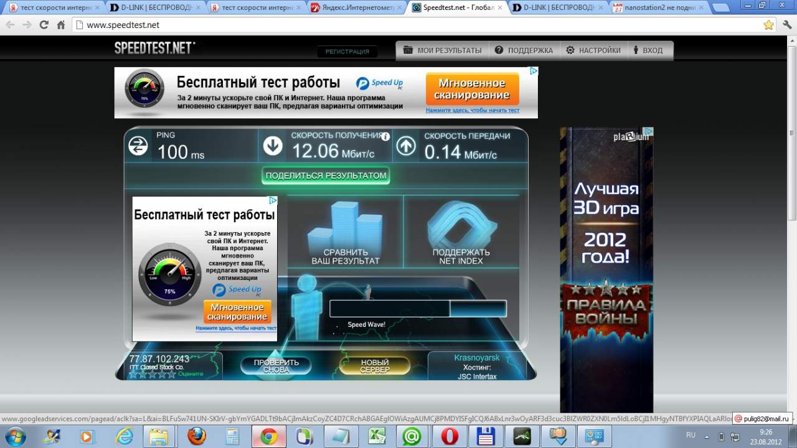The width and height of the screenshot is (797, 448).
Task: Switch to the nanostation2 tab
Action: [658, 8]
